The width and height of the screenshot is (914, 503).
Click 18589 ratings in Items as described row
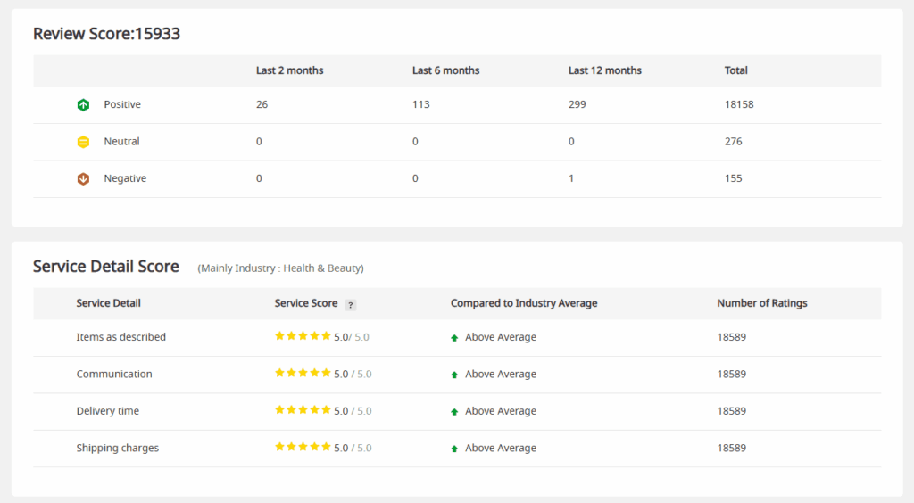pos(732,337)
